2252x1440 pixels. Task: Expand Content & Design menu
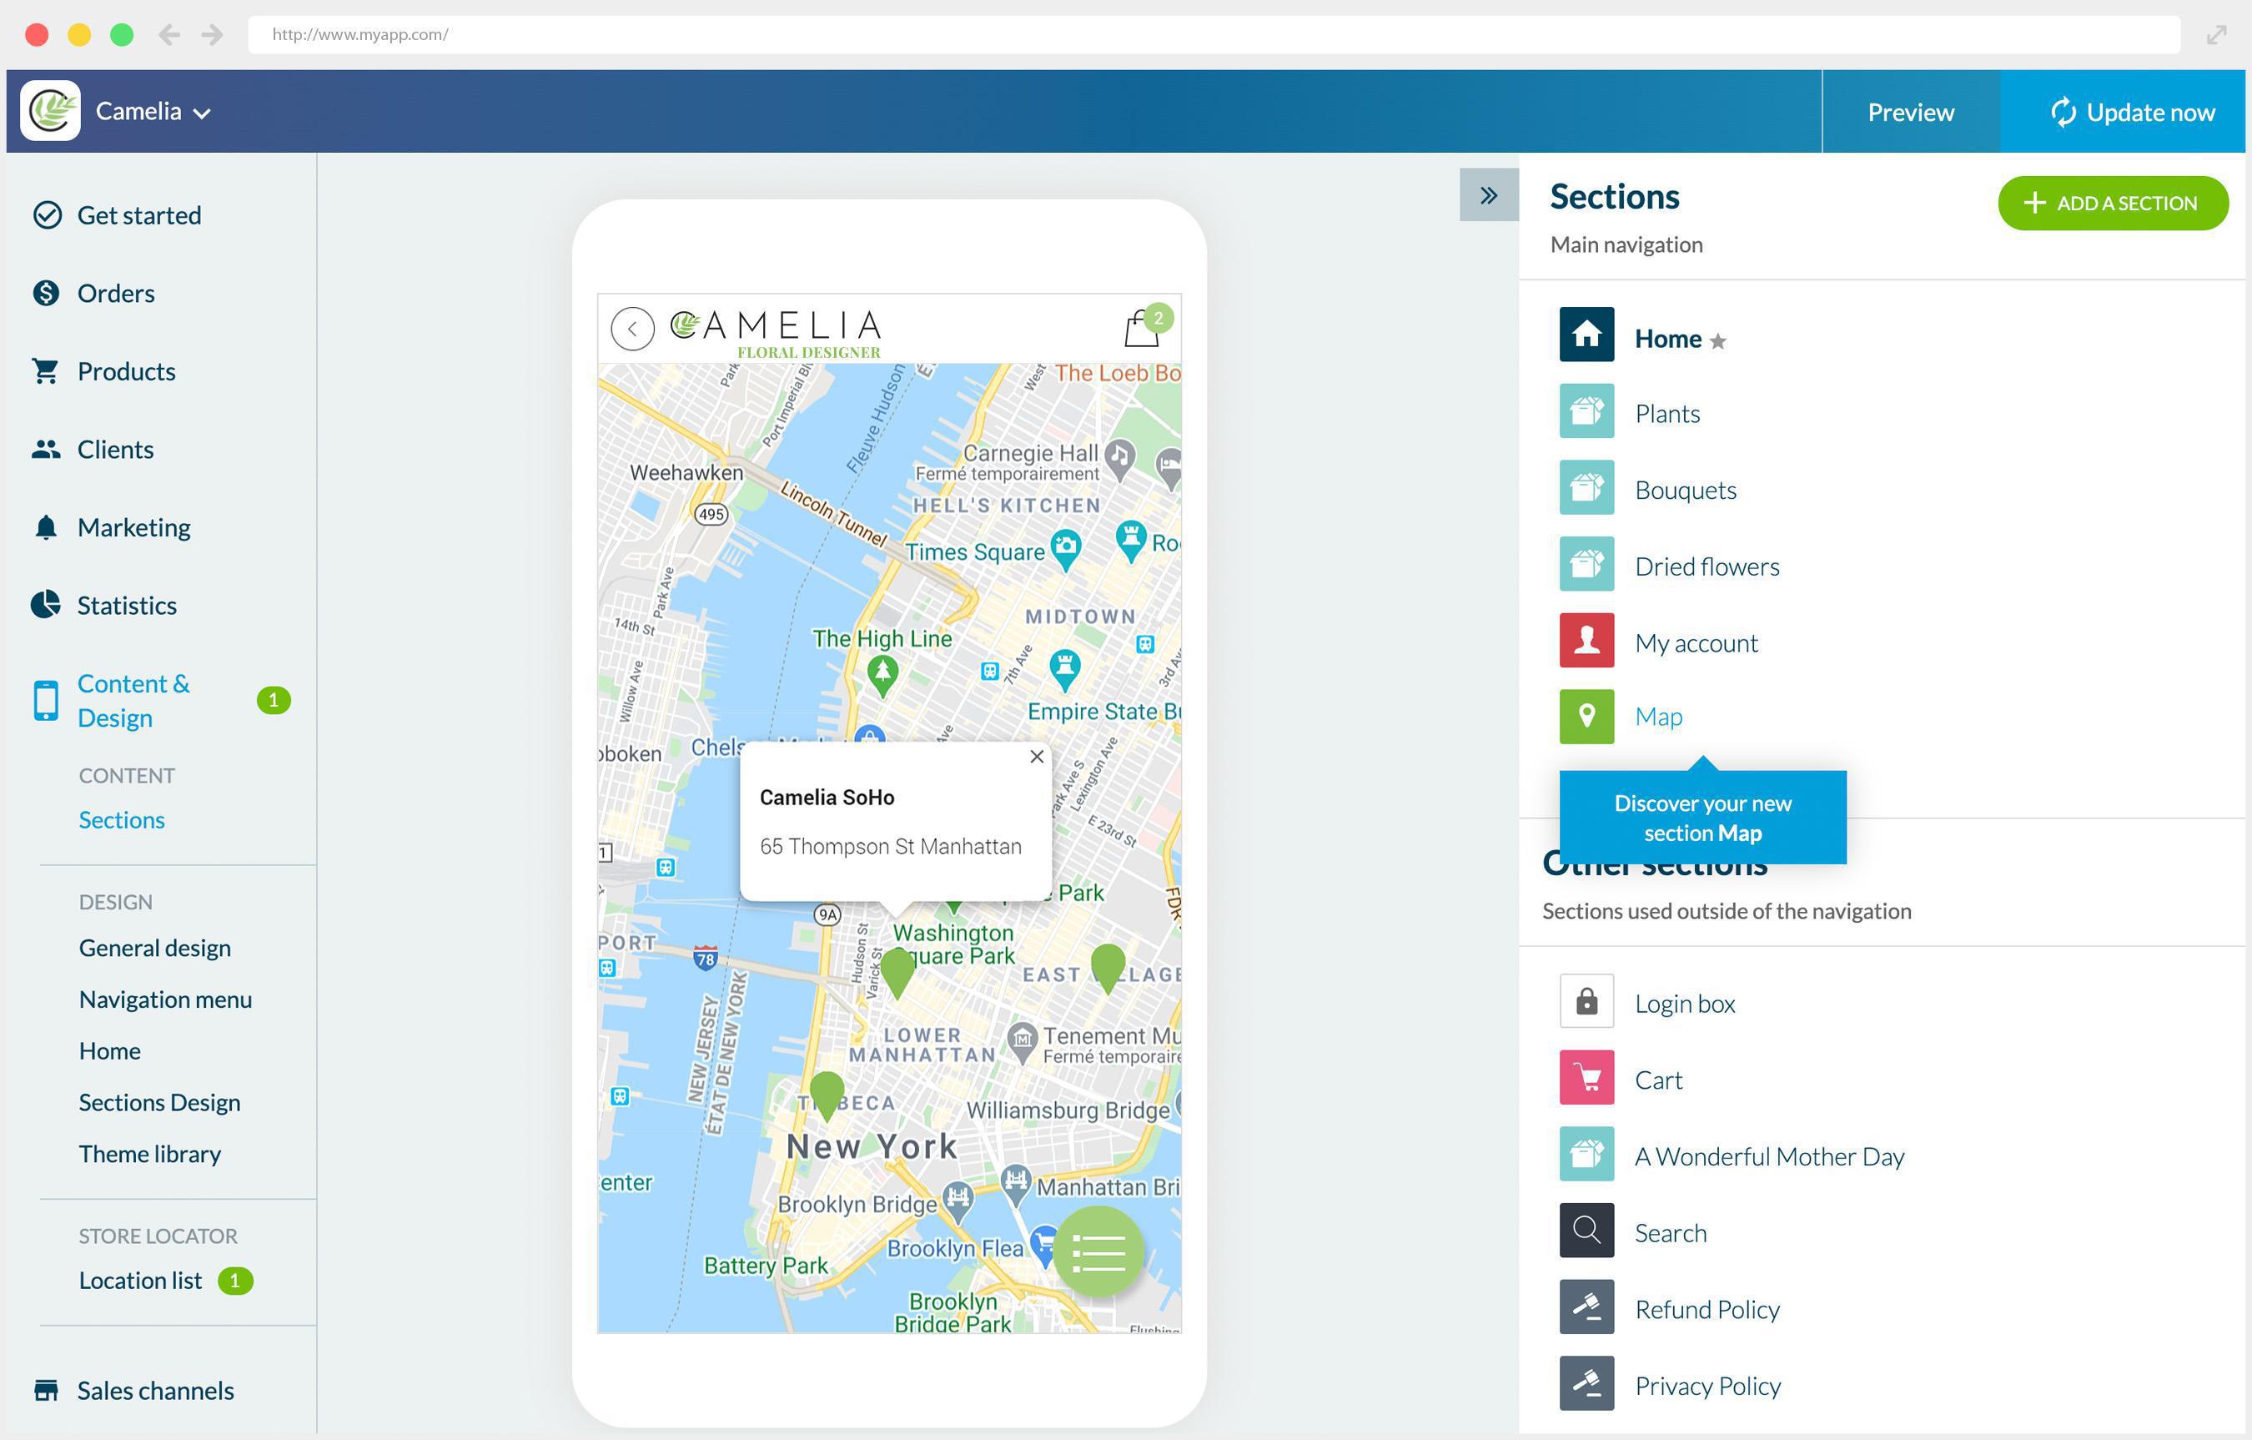click(133, 701)
